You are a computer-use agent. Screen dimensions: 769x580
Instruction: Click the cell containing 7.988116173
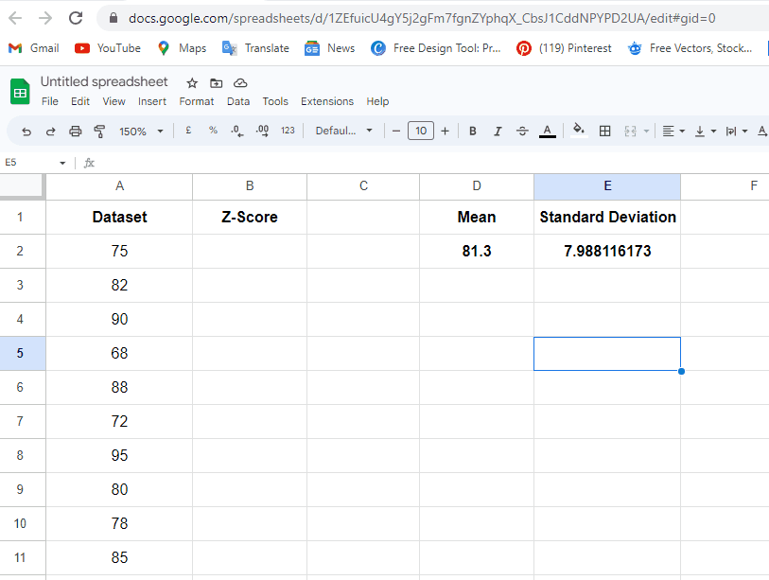(607, 252)
